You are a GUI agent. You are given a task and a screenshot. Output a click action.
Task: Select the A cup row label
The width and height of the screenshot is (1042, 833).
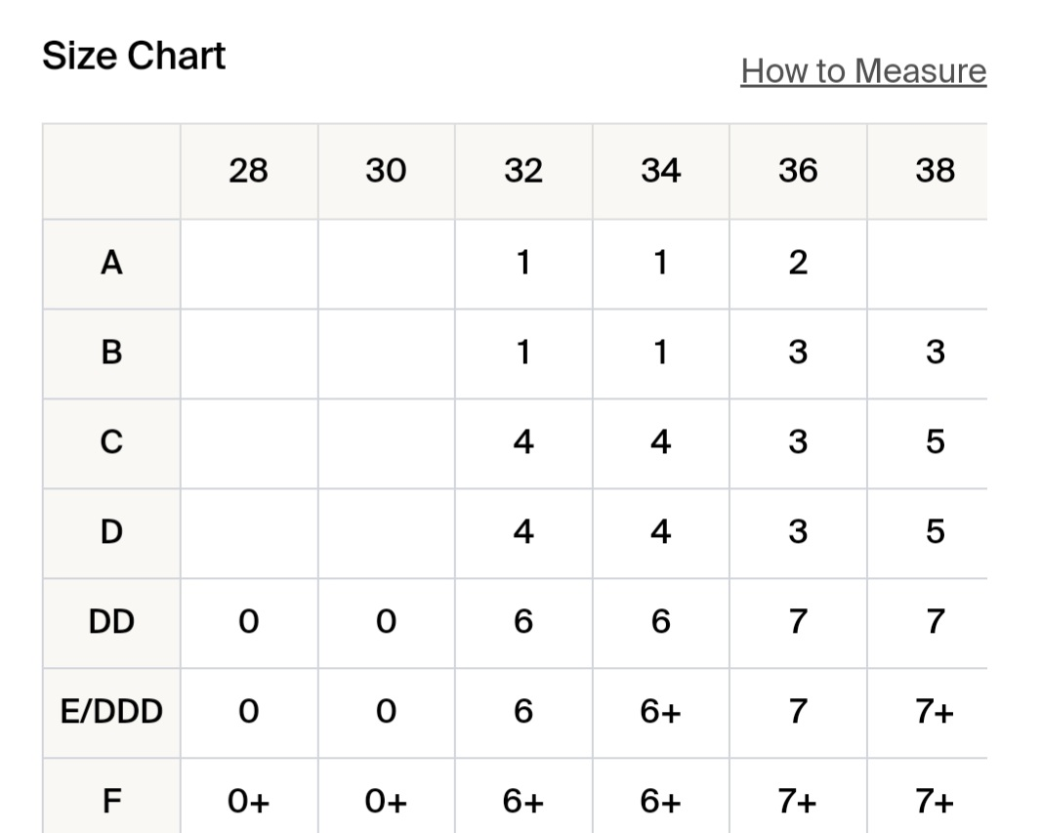point(112,264)
